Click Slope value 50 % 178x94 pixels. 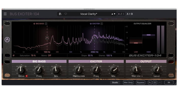pyautogui.click(x=90, y=56)
